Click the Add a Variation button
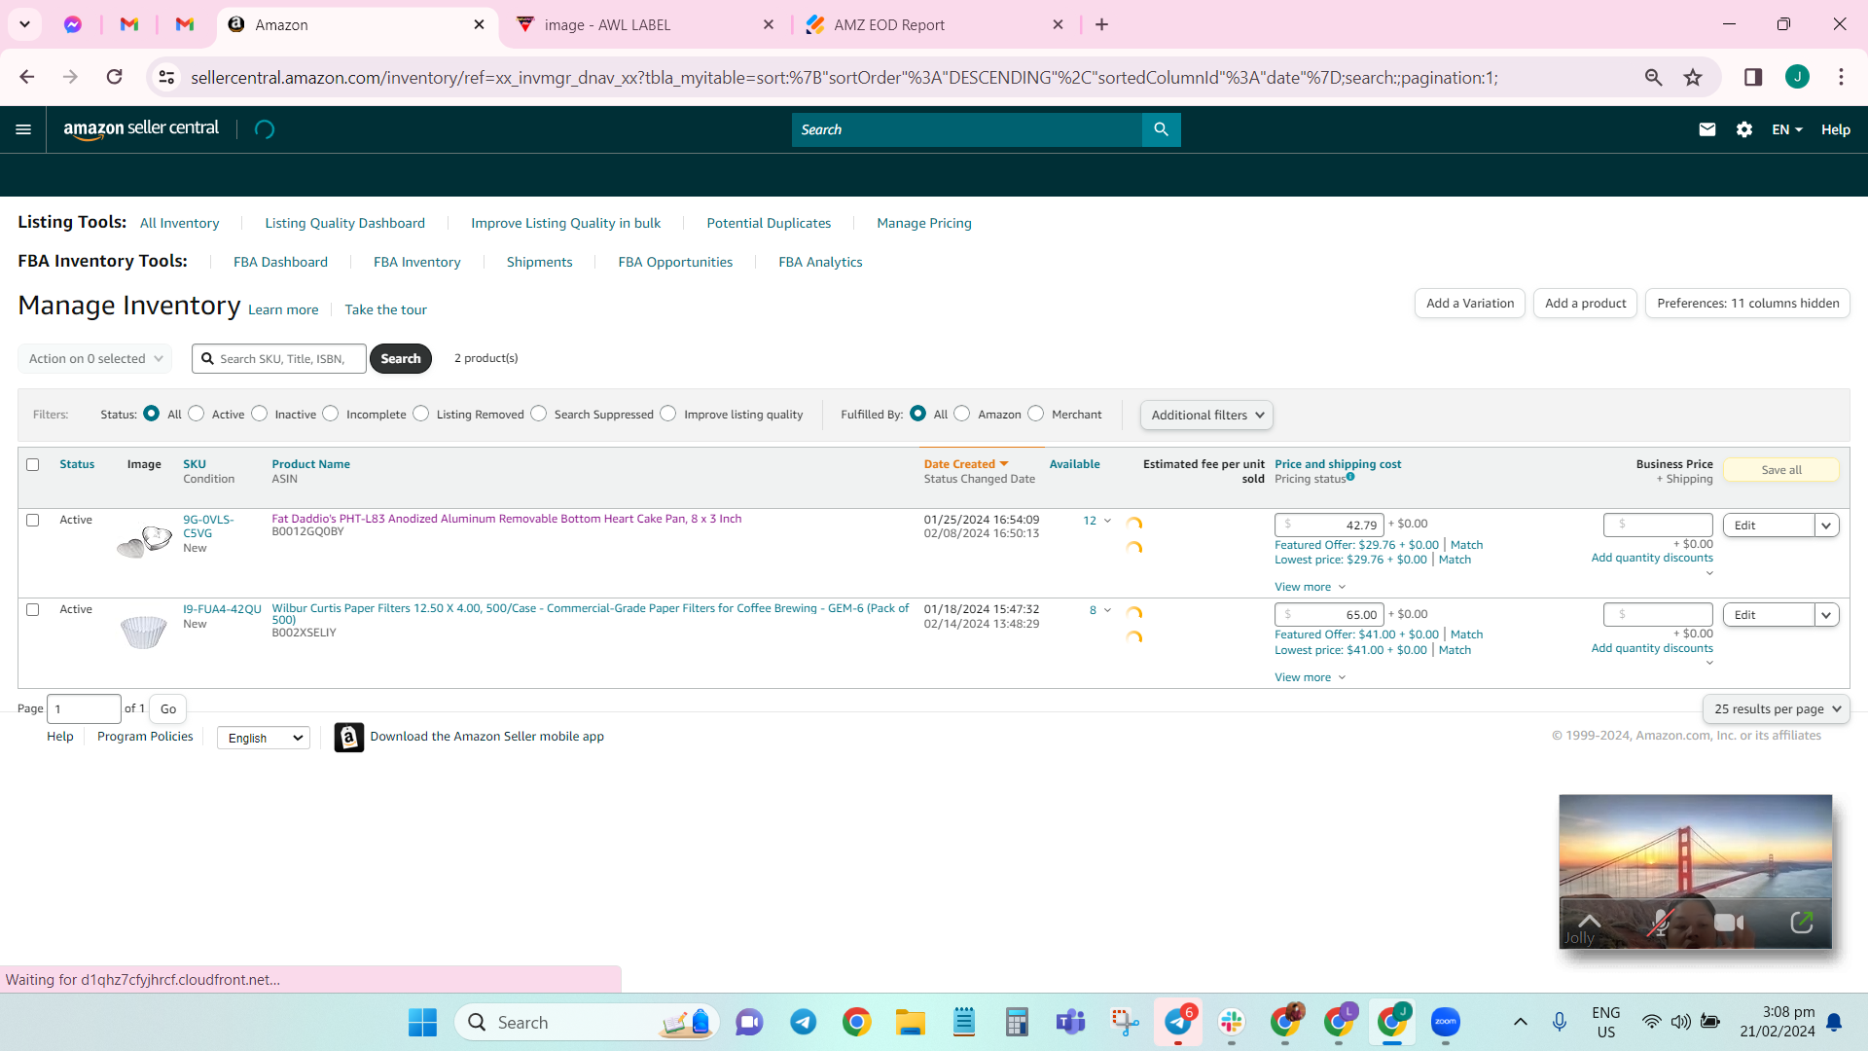 tap(1470, 304)
